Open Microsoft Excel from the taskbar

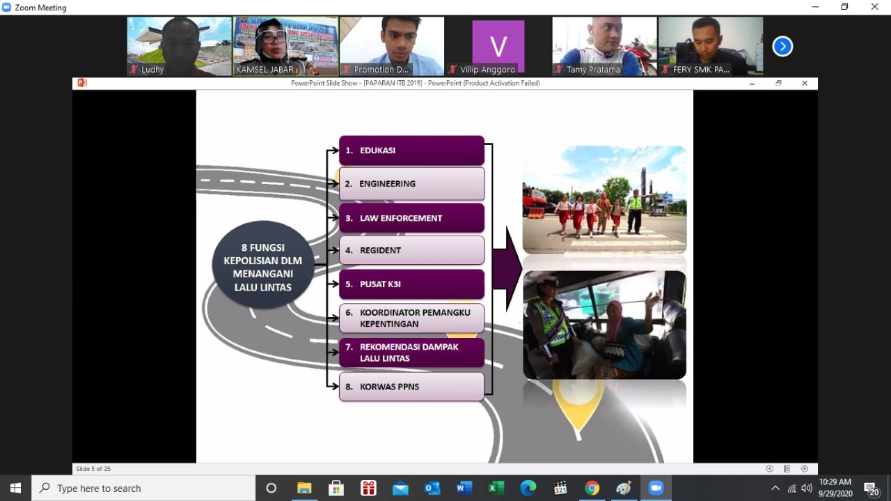pyautogui.click(x=496, y=488)
